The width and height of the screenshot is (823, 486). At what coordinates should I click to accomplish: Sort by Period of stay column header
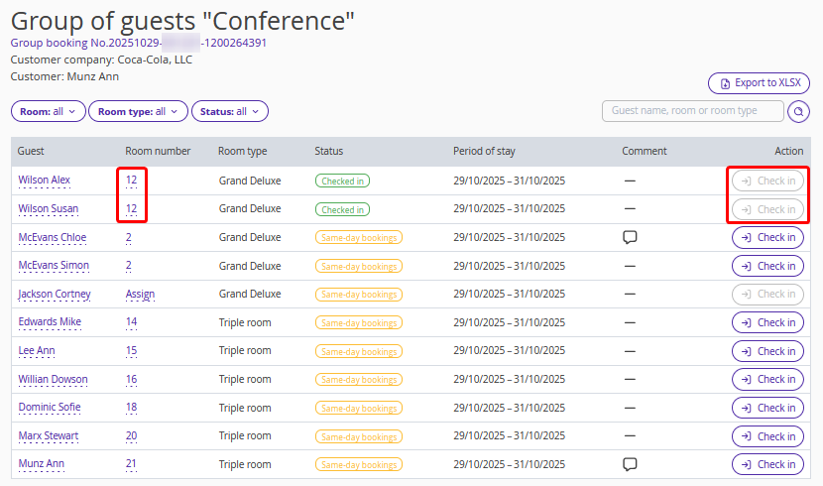tap(484, 151)
